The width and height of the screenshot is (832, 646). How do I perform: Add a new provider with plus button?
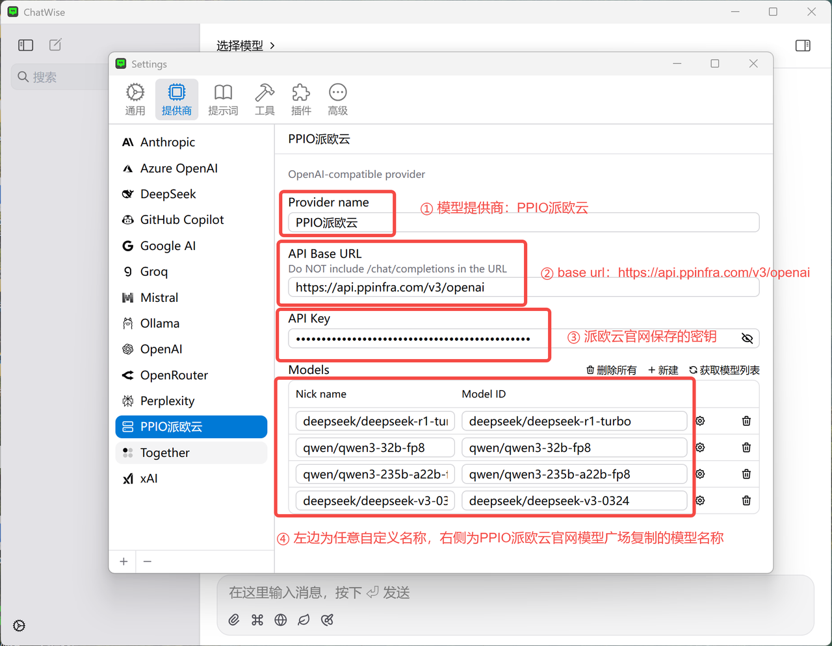click(123, 562)
